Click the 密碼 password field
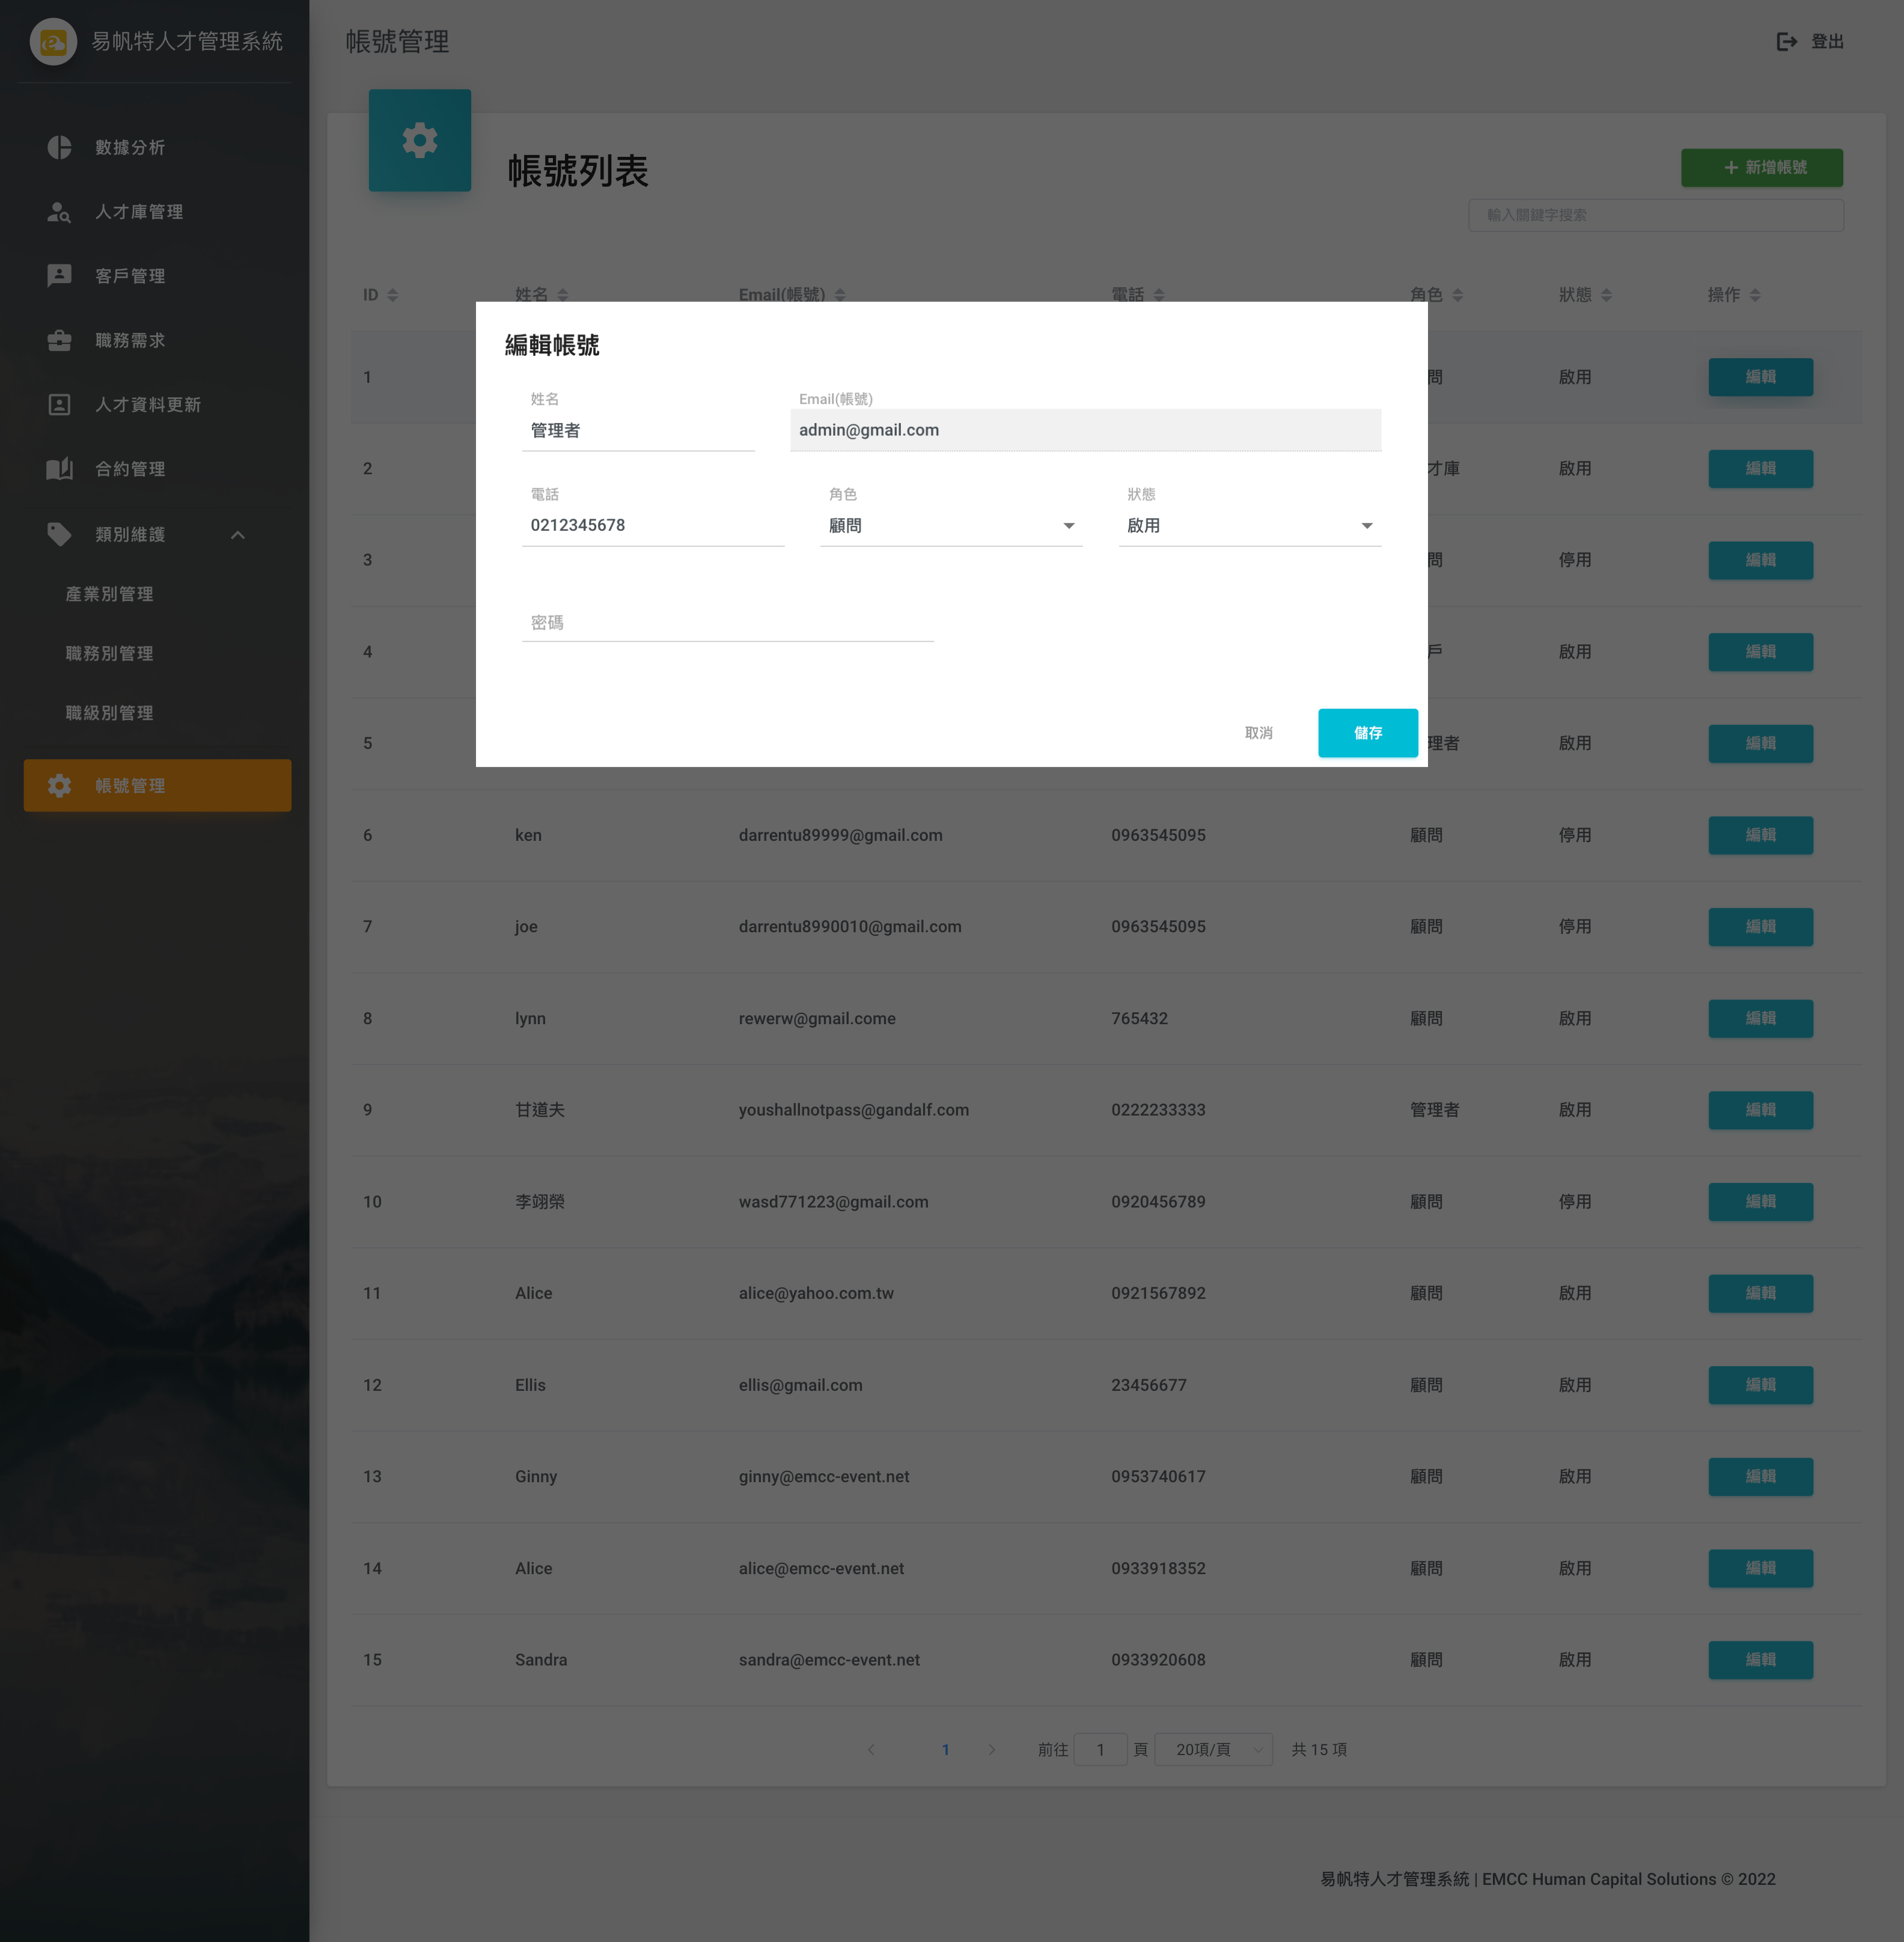 coord(727,623)
